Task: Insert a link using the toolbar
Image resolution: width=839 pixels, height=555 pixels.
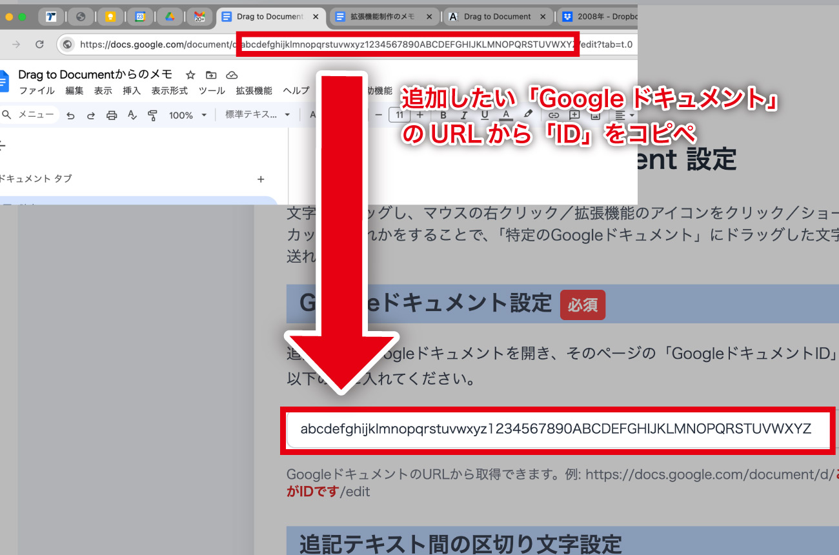Action: point(554,115)
